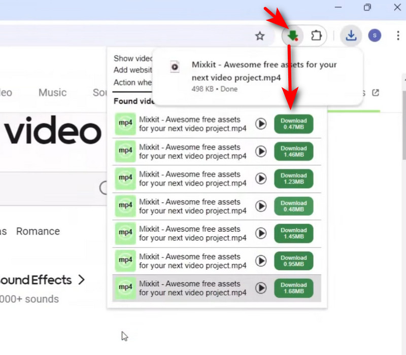Download the 1.46MB video
Screen dimensions: 406x355
tap(294, 151)
